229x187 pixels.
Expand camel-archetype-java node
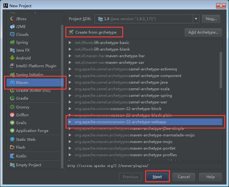click(70, 82)
